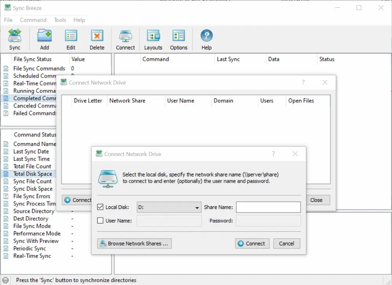Viewport: 392px width, 285px height.
Task: Select the 'Sync With Preview' row
Action: [56, 241]
